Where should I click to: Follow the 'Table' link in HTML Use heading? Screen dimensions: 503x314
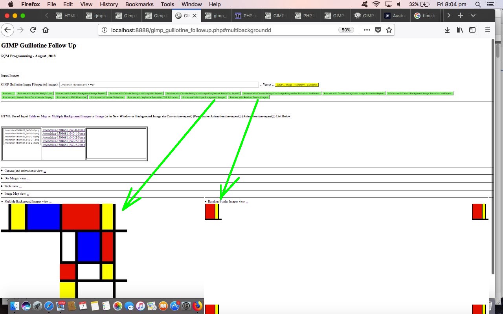[33, 117]
